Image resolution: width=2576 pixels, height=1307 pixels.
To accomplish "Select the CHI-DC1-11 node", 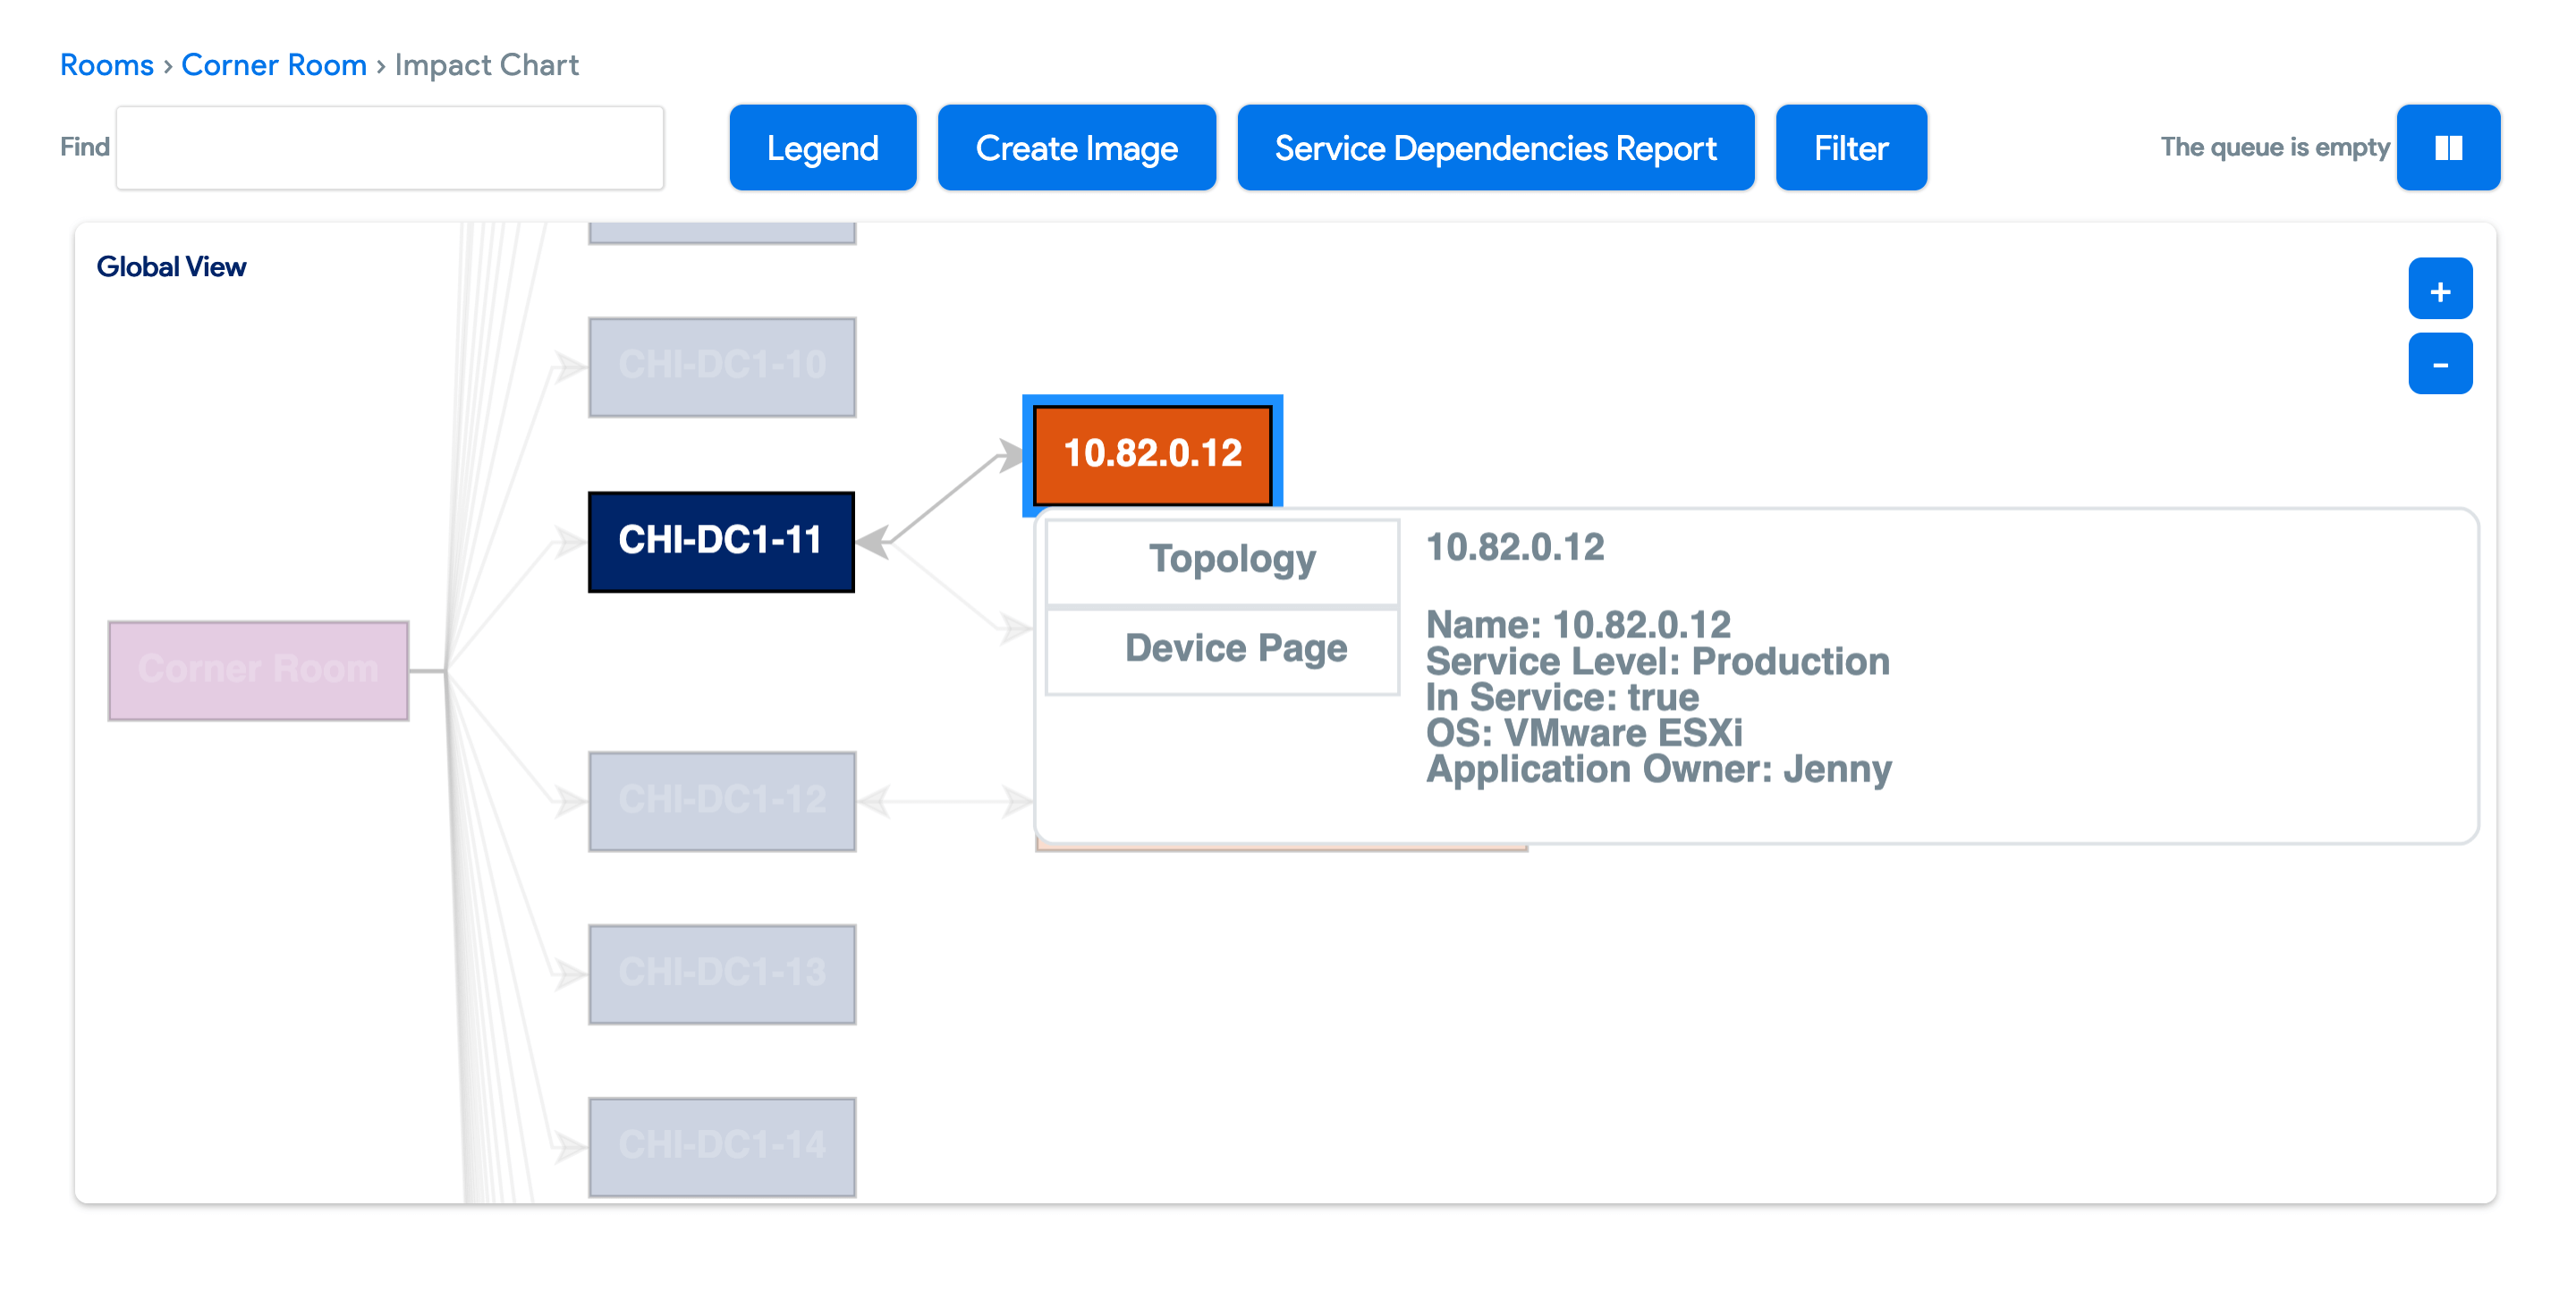I will coord(721,543).
